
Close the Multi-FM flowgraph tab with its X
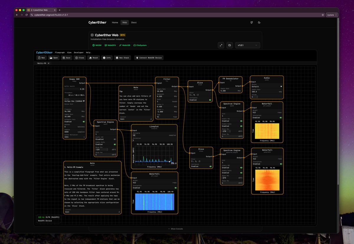click(48, 63)
